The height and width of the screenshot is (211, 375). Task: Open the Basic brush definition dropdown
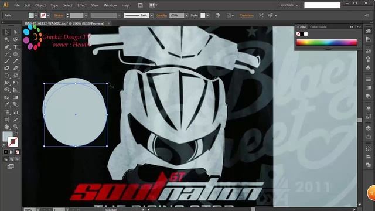(x=152, y=15)
